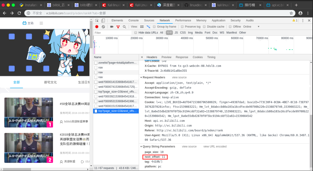Image resolution: width=313 pixels, height=171 pixels.
Task: Click the rank 2 video thumbnail
Action: (x=29, y=148)
